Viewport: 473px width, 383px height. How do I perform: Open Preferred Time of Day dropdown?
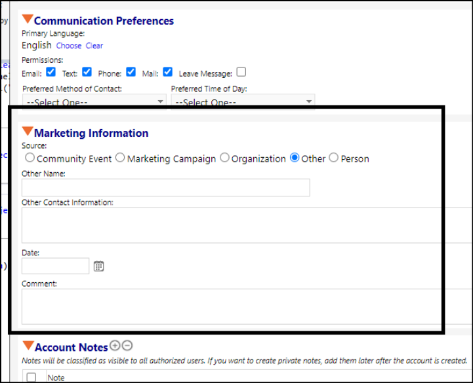[243, 101]
